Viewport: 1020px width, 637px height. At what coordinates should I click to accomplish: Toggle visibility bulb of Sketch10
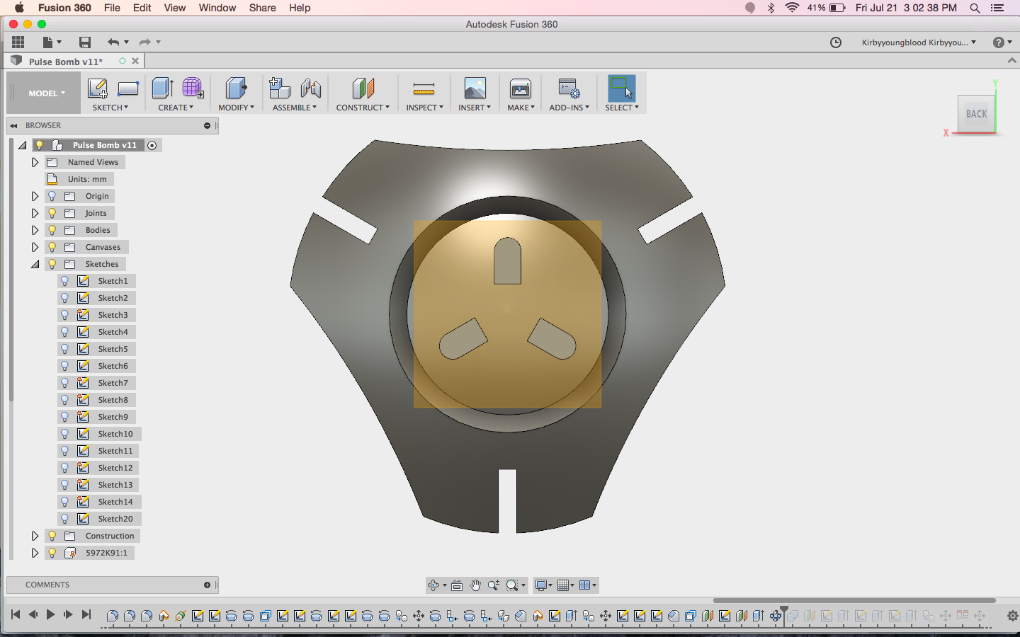pos(65,434)
